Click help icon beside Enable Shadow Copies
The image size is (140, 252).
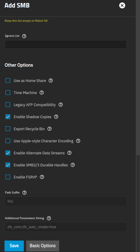tap(56, 117)
